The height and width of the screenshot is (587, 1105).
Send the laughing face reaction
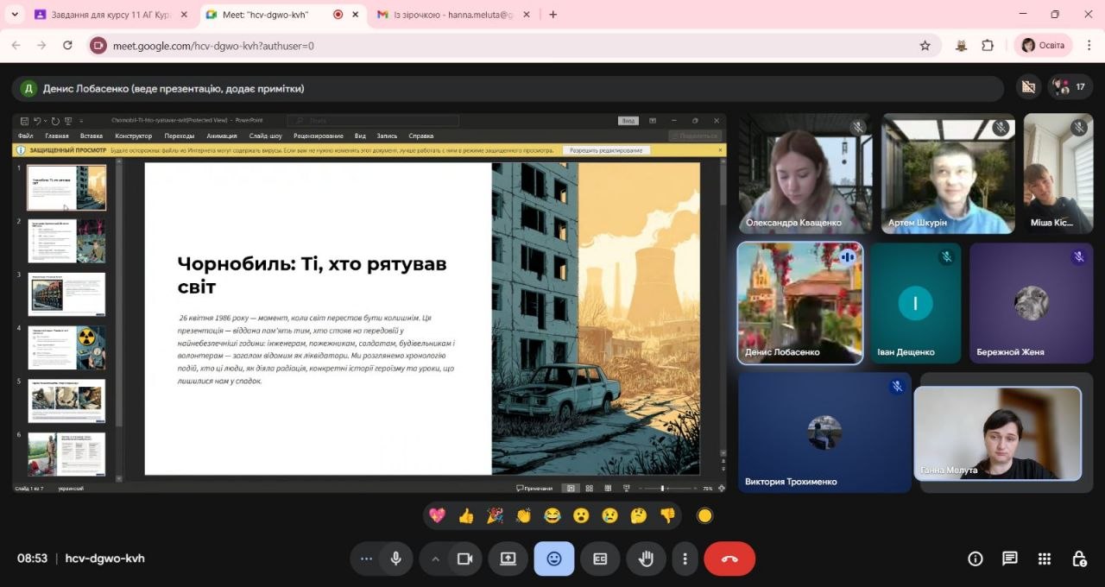click(552, 515)
